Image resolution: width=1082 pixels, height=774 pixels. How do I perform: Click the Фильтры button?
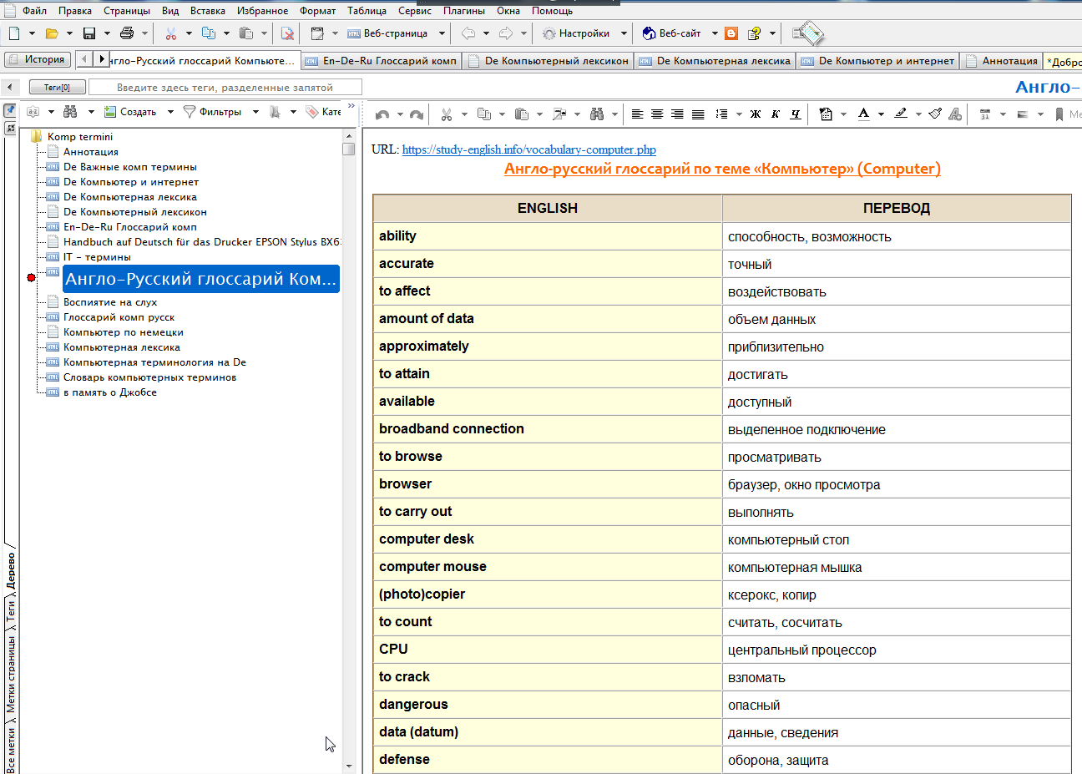coord(212,112)
